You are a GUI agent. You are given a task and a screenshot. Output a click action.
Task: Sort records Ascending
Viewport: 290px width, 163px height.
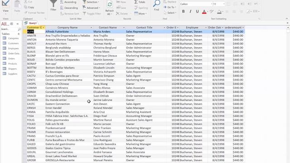tap(68, 2)
